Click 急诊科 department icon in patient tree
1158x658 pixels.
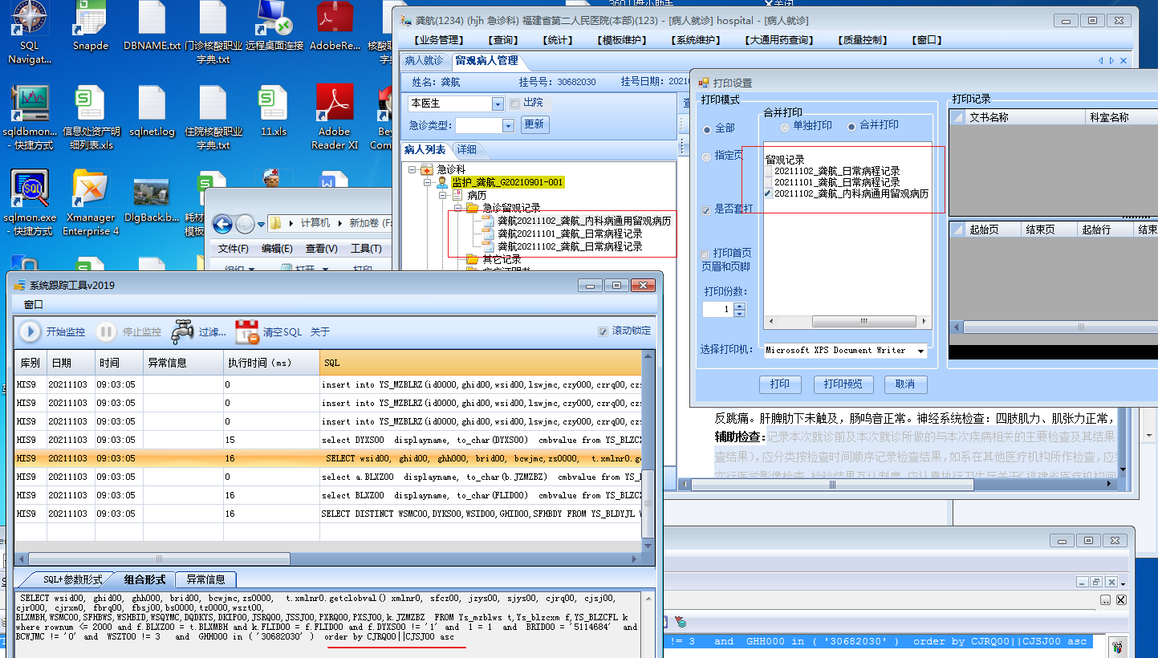(426, 169)
